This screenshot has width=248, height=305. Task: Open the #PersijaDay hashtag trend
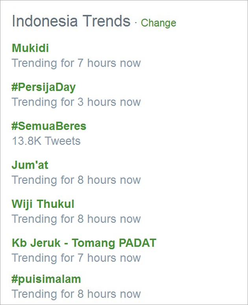point(43,87)
